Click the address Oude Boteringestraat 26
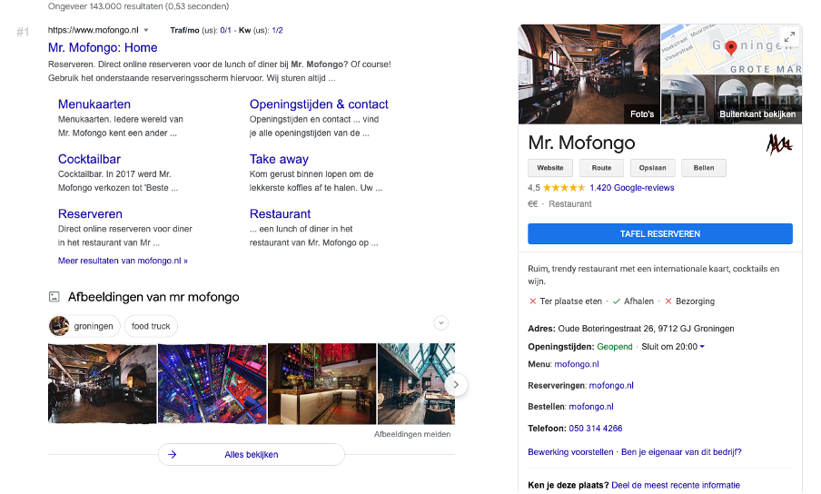The width and height of the screenshot is (821, 494). [646, 329]
